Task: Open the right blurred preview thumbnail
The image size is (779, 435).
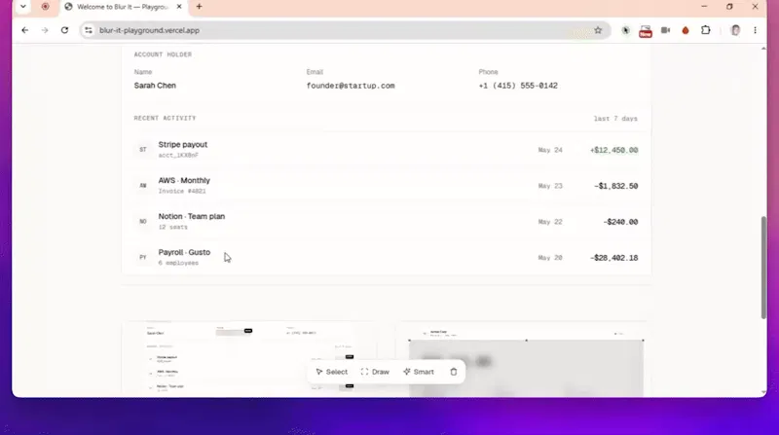Action: pyautogui.click(x=522, y=358)
